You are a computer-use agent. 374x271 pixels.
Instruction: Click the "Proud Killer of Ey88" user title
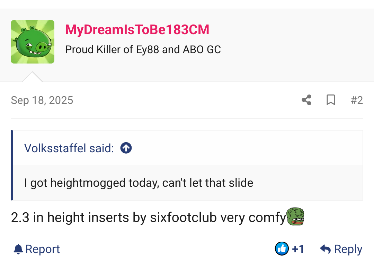click(x=143, y=50)
